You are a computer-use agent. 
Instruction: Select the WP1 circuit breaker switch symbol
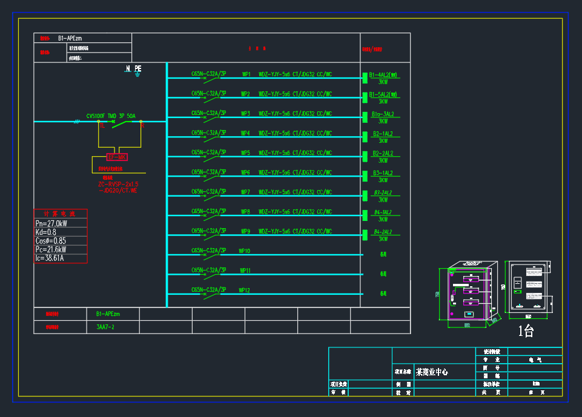coord(211,78)
